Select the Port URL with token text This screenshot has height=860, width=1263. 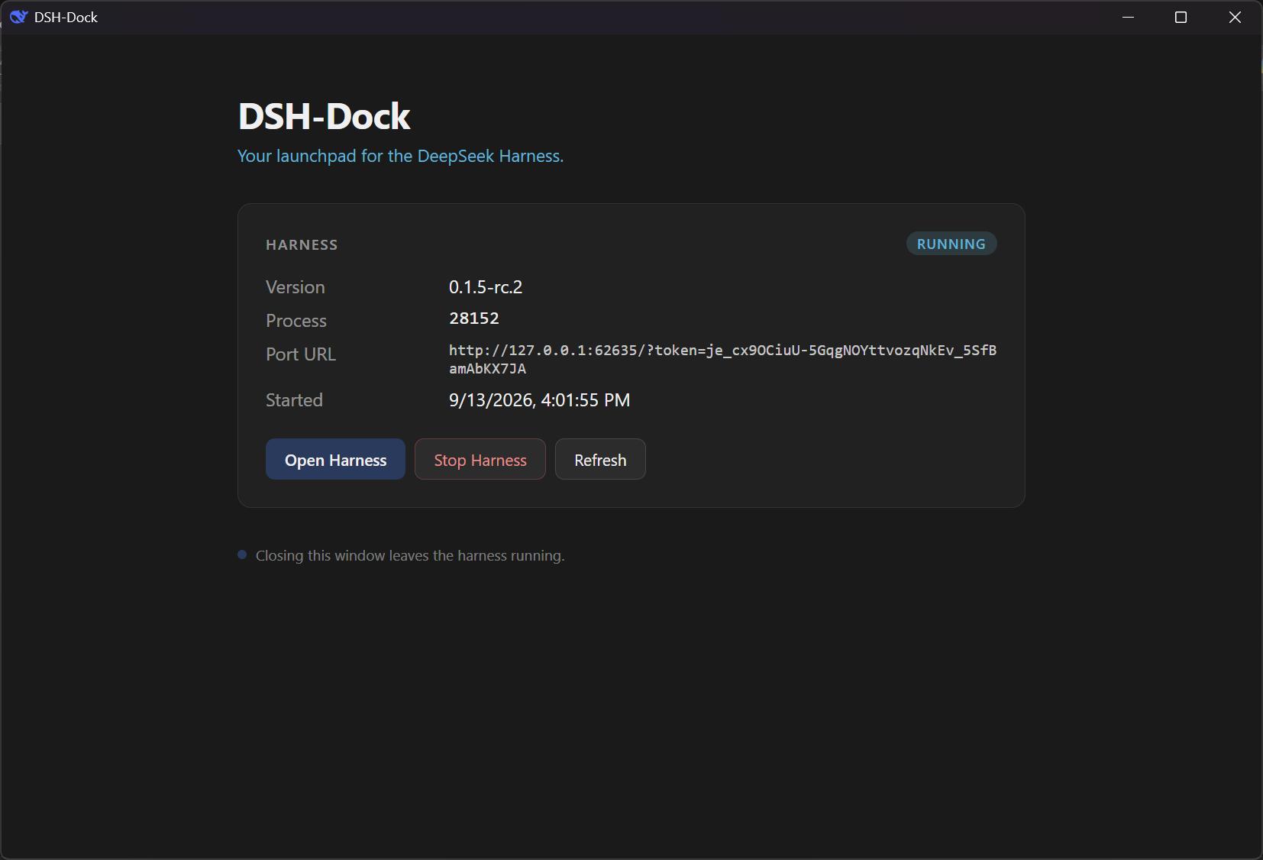point(722,359)
